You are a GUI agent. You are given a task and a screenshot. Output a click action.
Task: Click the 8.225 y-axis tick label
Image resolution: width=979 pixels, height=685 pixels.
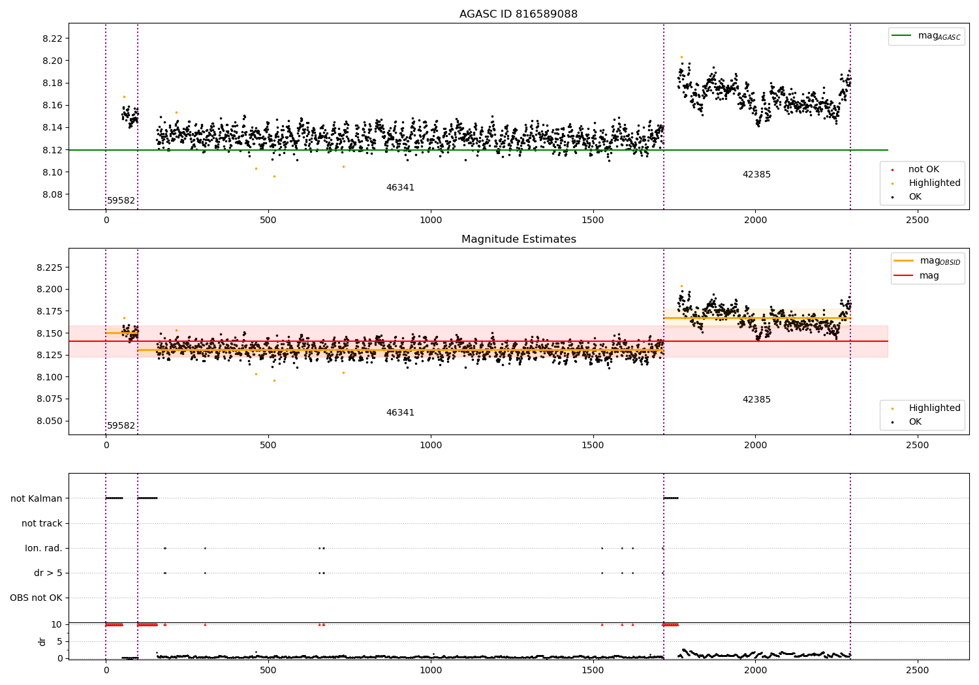(50, 267)
